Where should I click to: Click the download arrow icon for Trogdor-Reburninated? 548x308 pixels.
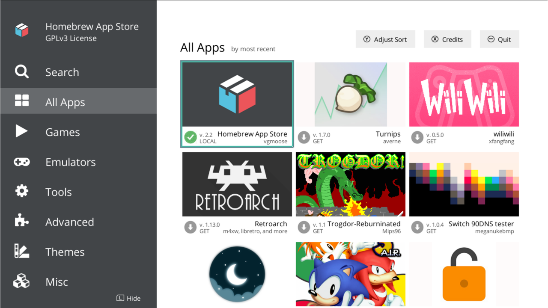click(x=304, y=227)
